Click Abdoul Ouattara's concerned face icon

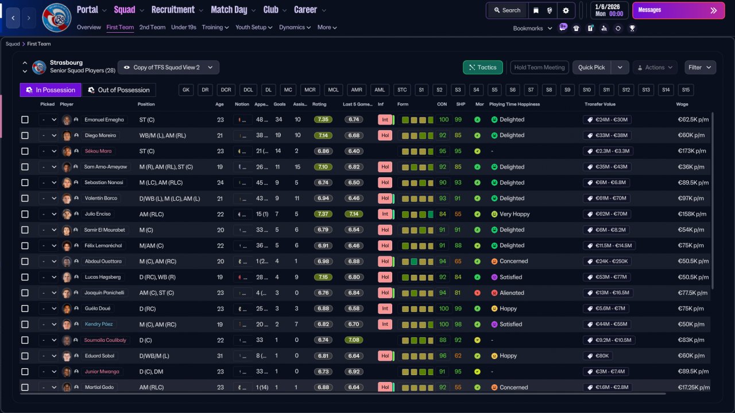(x=494, y=262)
